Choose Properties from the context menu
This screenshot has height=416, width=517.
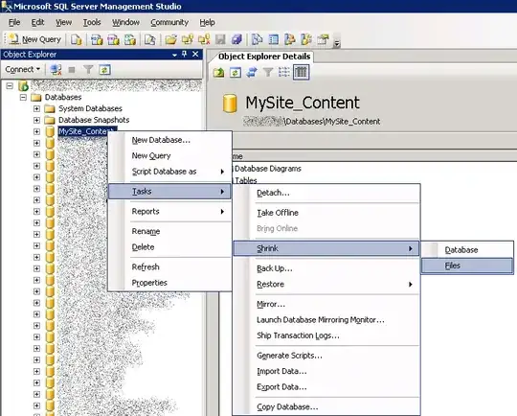pyautogui.click(x=169, y=283)
